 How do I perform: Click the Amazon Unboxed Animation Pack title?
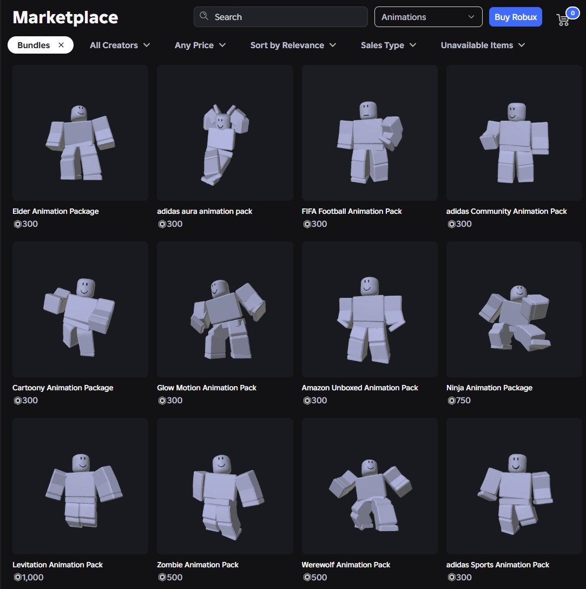point(360,388)
